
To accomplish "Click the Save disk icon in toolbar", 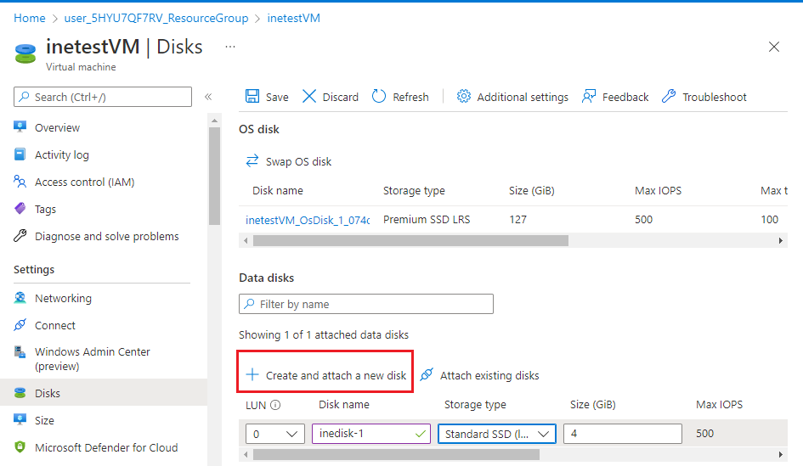I will [252, 97].
